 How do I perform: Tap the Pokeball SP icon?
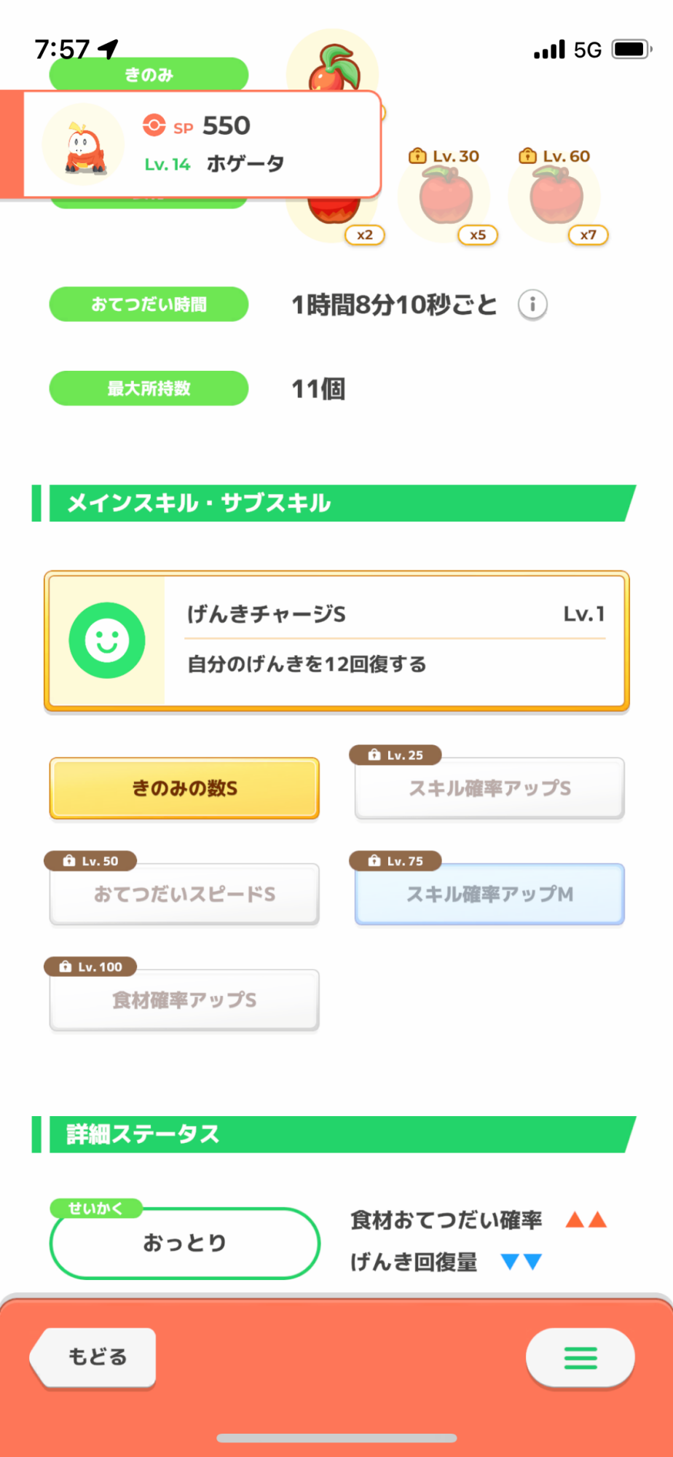tap(154, 125)
